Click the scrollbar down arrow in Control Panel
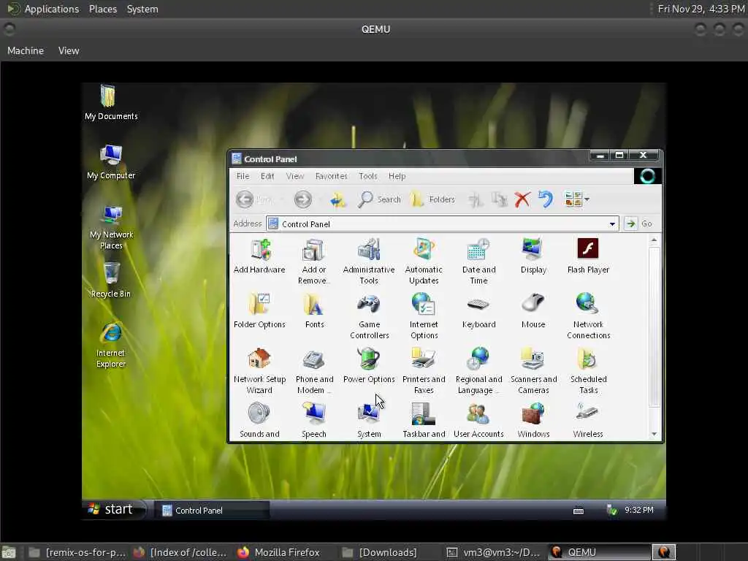Image resolution: width=748 pixels, height=561 pixels. [x=654, y=434]
